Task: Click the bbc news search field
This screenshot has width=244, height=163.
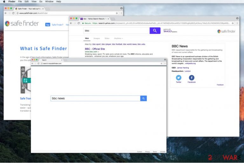Action: [95, 98]
